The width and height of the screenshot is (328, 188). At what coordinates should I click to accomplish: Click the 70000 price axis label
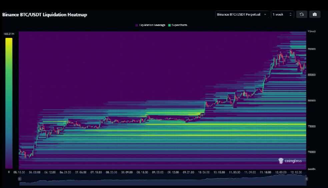[312, 152]
